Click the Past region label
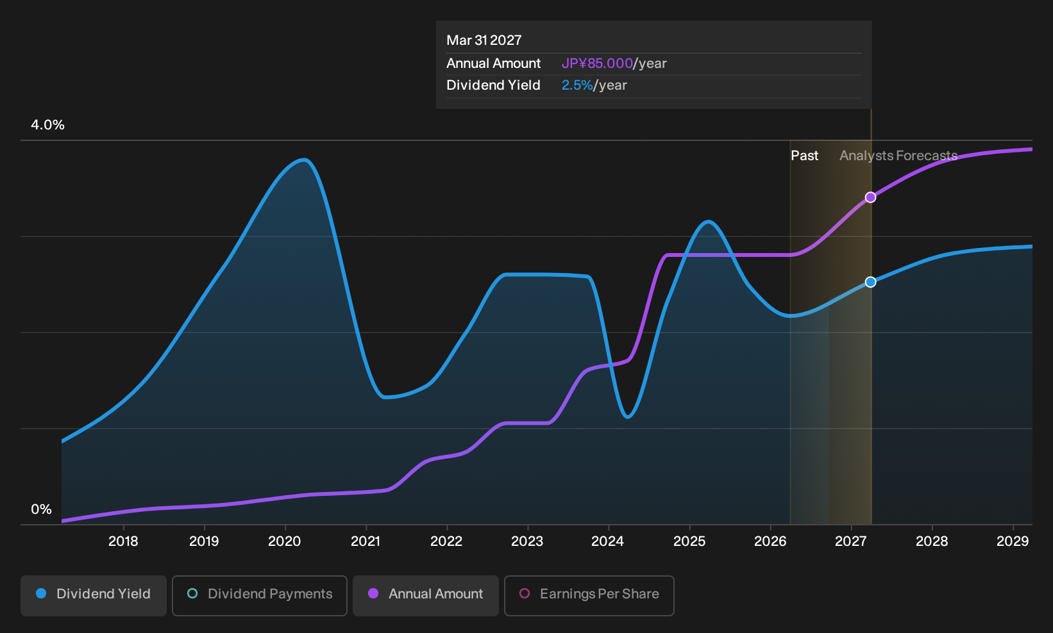The image size is (1053, 633). click(804, 156)
